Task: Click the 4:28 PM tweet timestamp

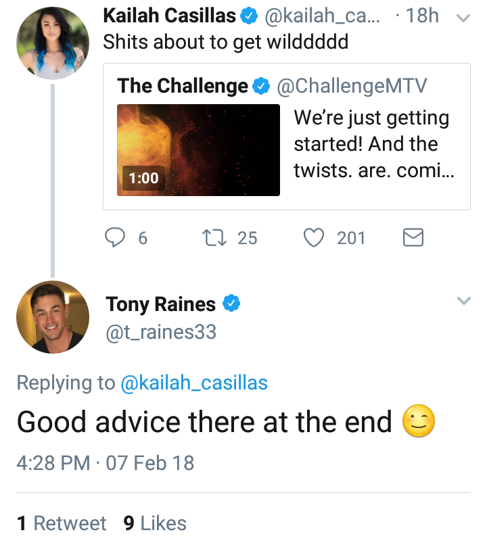Action: [x=53, y=463]
